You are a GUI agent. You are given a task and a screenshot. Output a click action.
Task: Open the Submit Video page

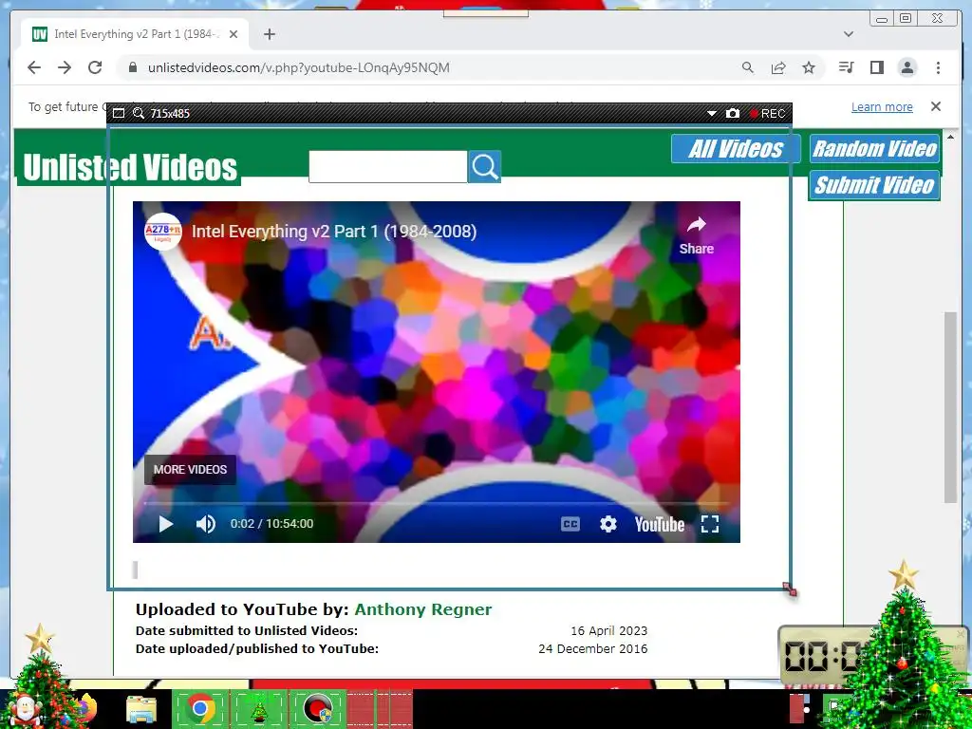[874, 185]
